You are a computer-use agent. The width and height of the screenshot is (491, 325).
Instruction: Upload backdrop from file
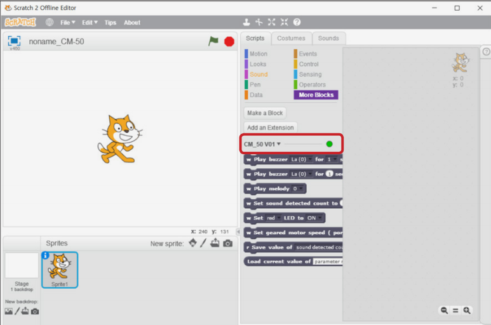[25, 311]
